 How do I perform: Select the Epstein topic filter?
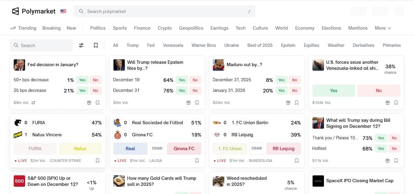point(288,45)
